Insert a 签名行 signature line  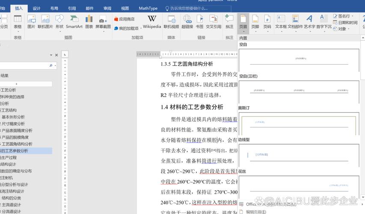343,16
